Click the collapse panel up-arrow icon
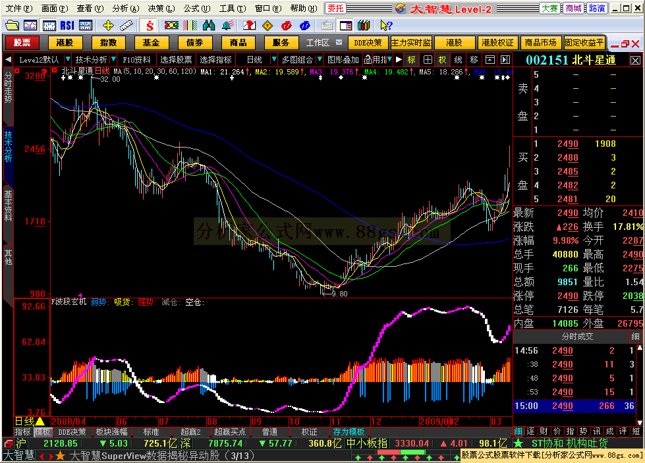This screenshot has height=463, width=645. 490,60
